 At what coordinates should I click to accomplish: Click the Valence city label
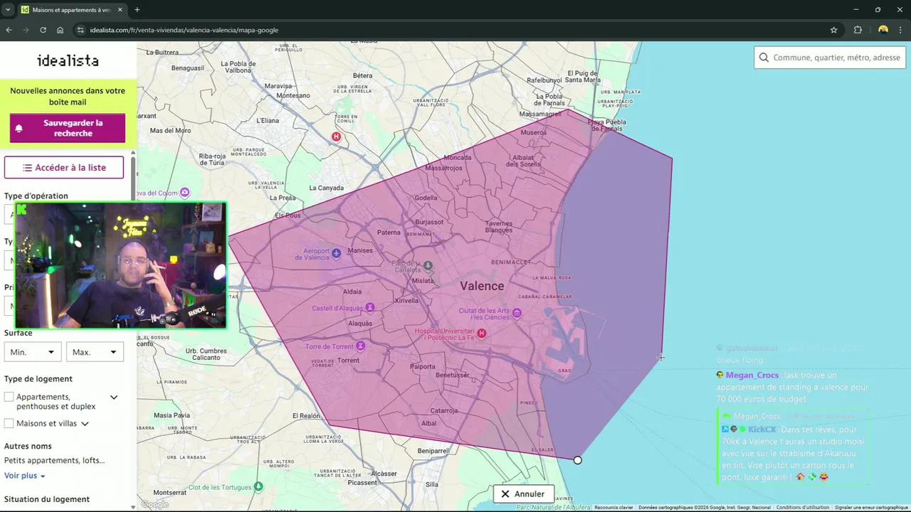[x=482, y=286]
